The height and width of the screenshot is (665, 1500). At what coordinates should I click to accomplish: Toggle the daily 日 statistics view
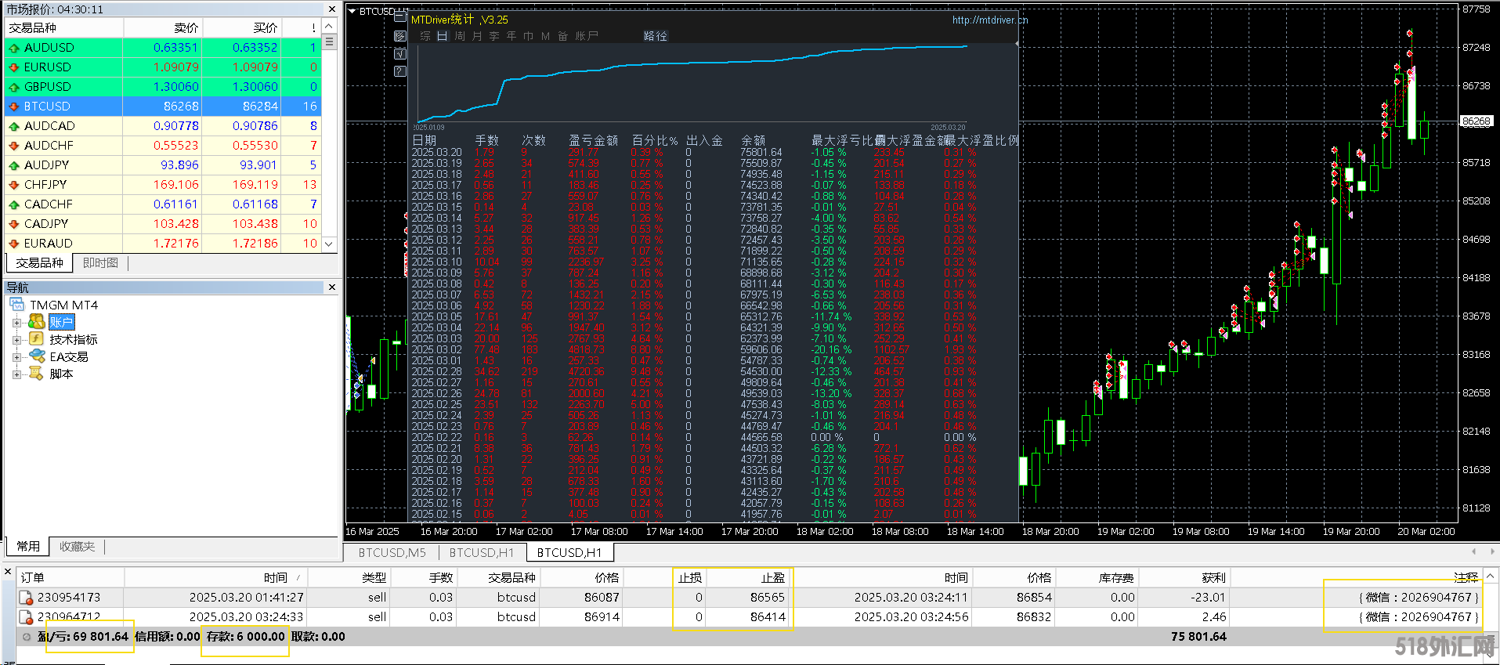[x=442, y=36]
